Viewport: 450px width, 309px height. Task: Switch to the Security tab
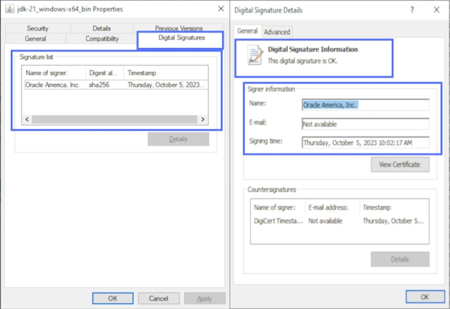[38, 28]
